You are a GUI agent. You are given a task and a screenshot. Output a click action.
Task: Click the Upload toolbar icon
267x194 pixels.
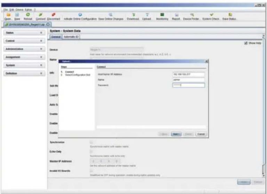coord(147,15)
